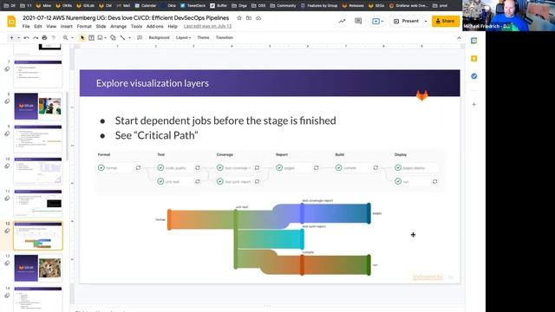Star the presentation
Viewport: 555px width, 312px height.
(239, 17)
